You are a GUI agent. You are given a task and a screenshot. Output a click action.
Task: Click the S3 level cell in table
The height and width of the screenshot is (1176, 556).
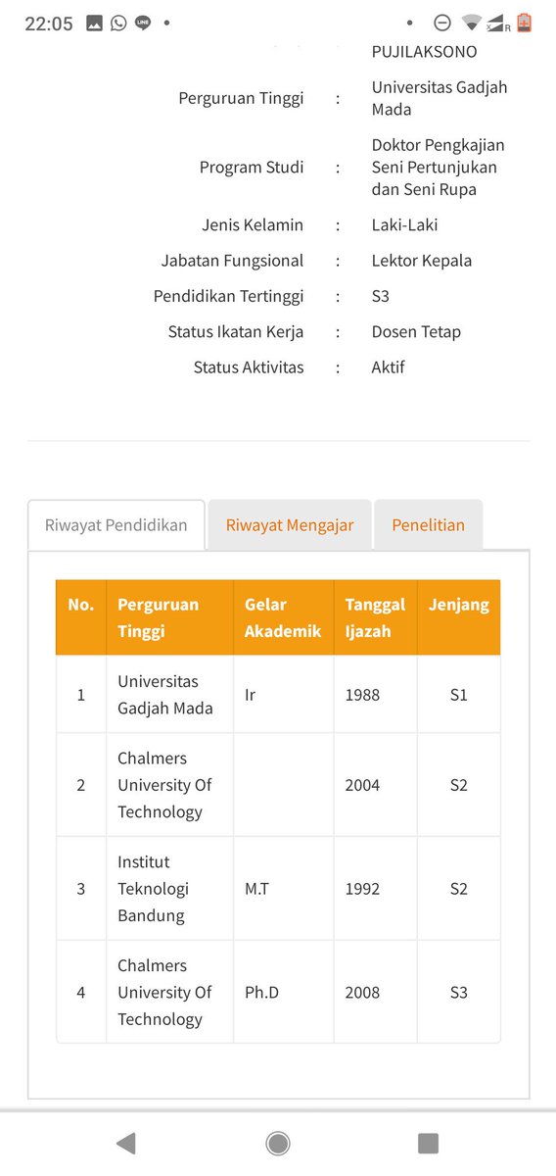point(459,992)
